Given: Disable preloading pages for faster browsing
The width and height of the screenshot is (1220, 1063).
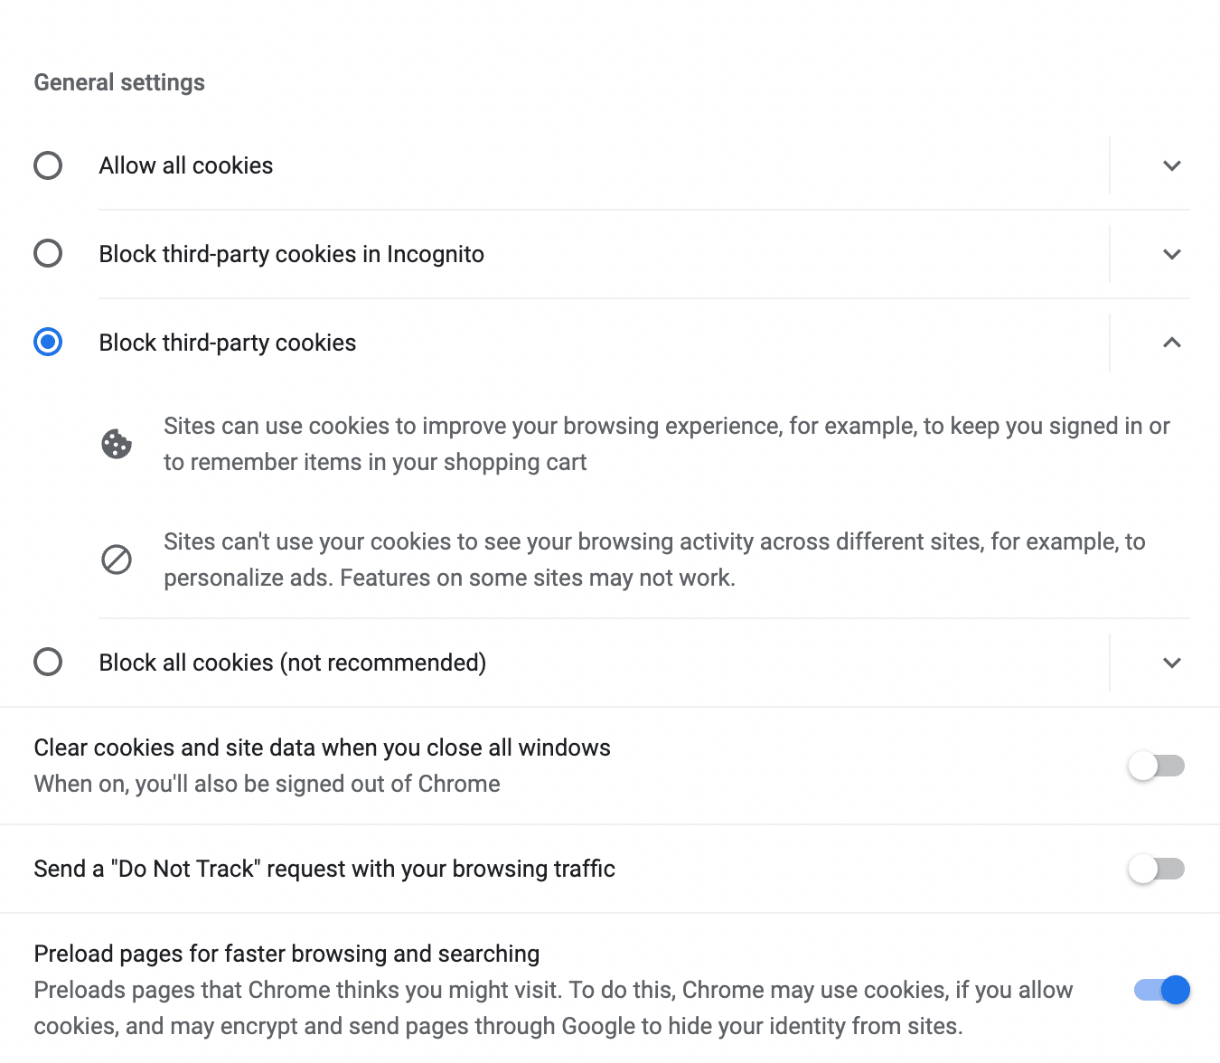Looking at the screenshot, I should [x=1163, y=990].
